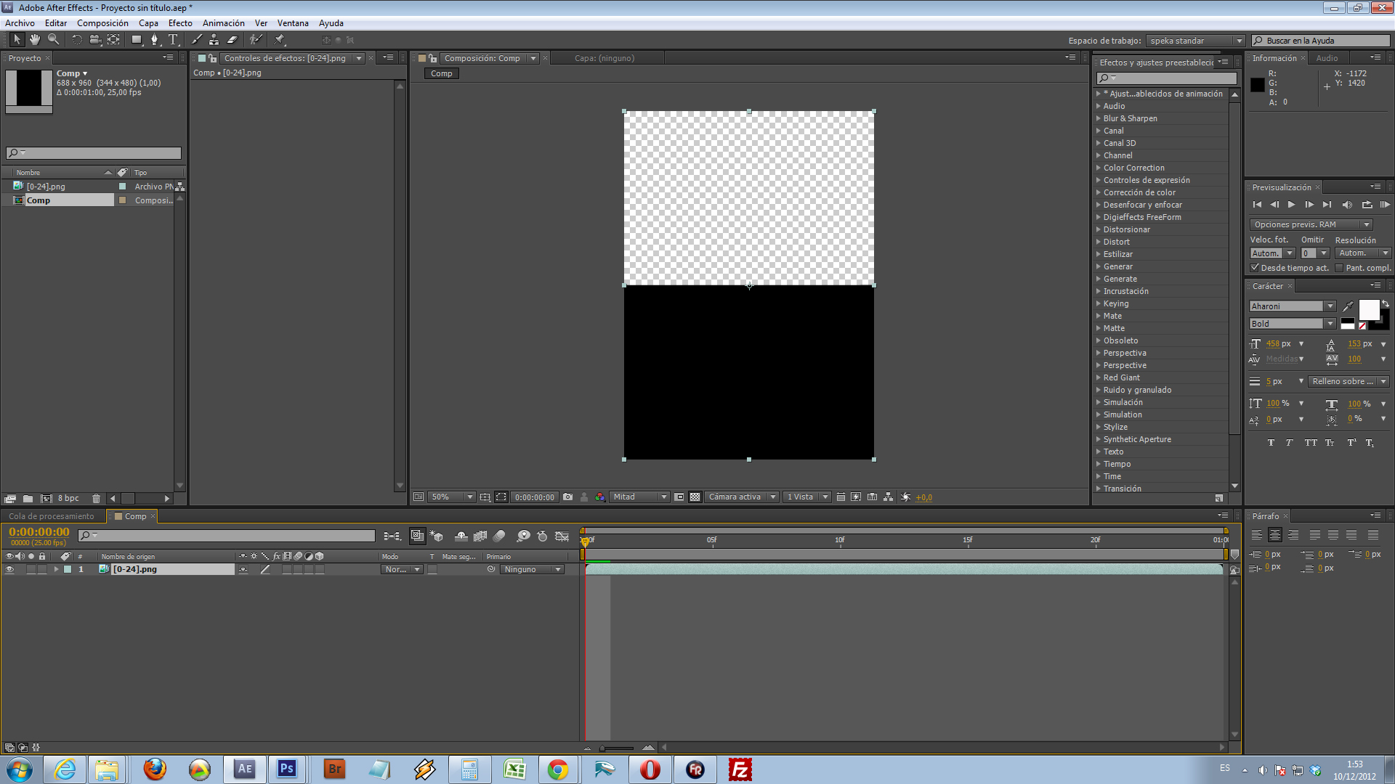This screenshot has width=1395, height=784.
Task: Click the Comp breadcrumb button in viewer
Action: coord(441,73)
